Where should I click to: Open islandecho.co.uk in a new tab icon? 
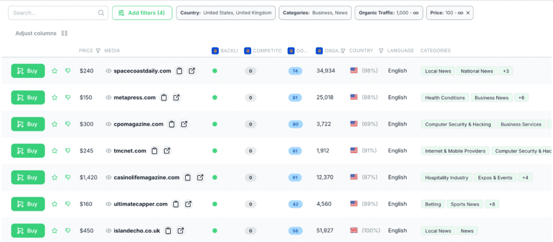(180, 231)
